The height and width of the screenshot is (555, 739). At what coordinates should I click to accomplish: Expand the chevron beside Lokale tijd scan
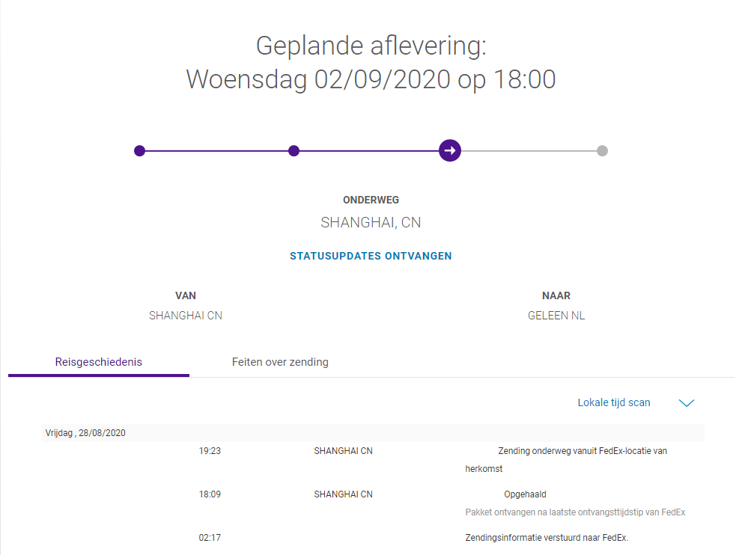(686, 403)
